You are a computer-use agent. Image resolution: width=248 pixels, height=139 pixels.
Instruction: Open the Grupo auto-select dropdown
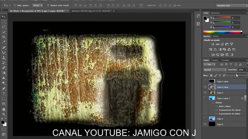[x=38, y=5]
